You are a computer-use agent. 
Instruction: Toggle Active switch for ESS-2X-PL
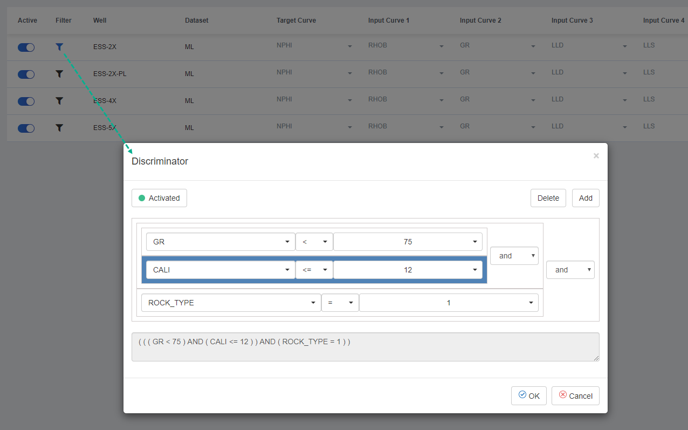[26, 74]
